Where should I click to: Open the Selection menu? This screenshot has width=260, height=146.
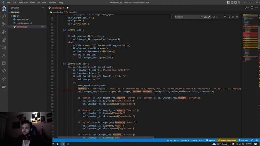23,2
